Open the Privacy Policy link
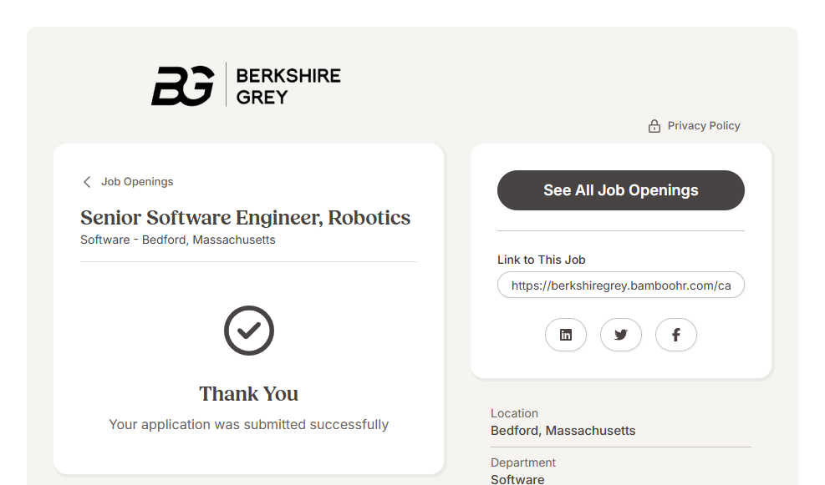825x485 pixels. [704, 126]
